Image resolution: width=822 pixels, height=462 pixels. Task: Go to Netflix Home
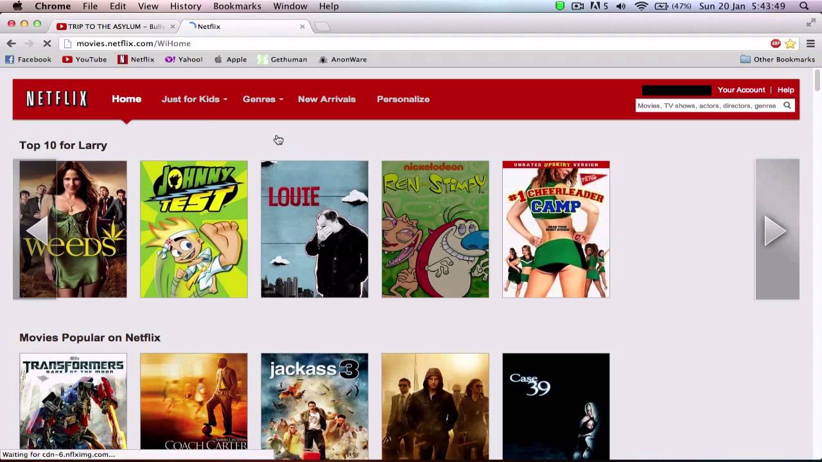coord(127,99)
